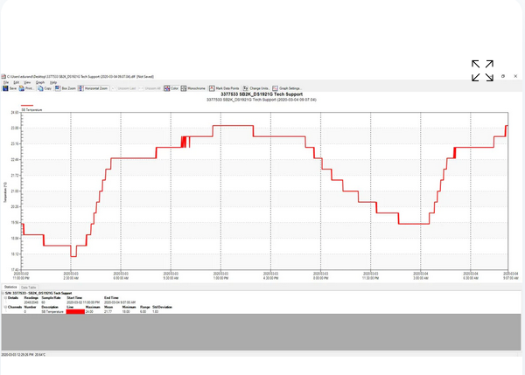Switch to the Data Table tab
The height and width of the screenshot is (375, 525).
click(28, 287)
